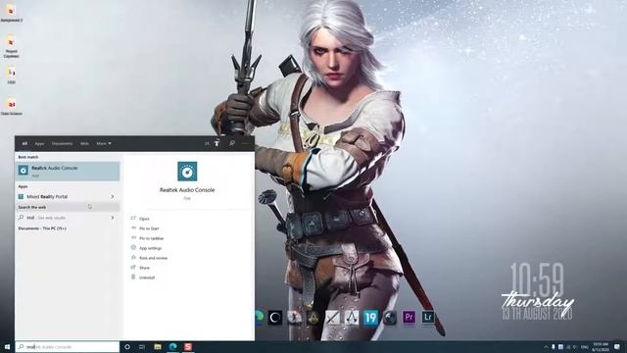The height and width of the screenshot is (353, 627).
Task: Open App settings for Realtek Audio Console
Action: coord(150,248)
